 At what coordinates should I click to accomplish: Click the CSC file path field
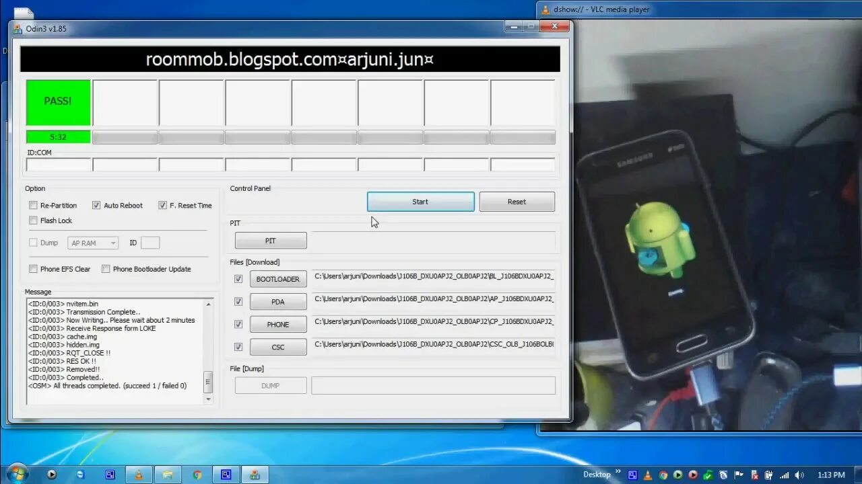(433, 344)
